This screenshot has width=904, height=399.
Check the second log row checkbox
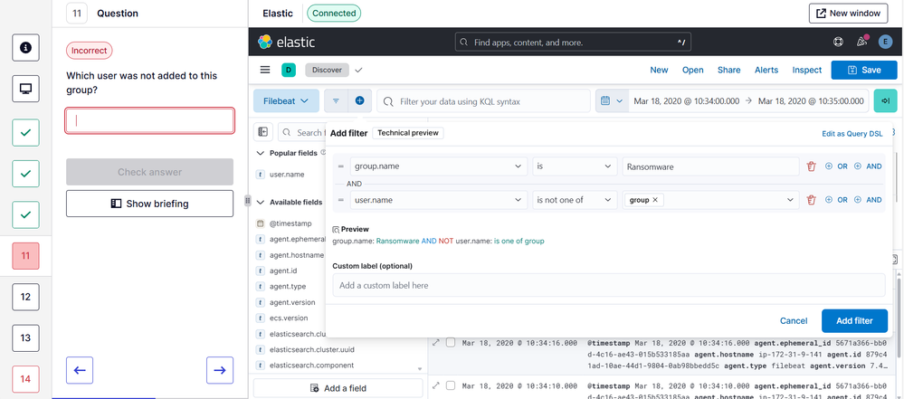coord(451,385)
